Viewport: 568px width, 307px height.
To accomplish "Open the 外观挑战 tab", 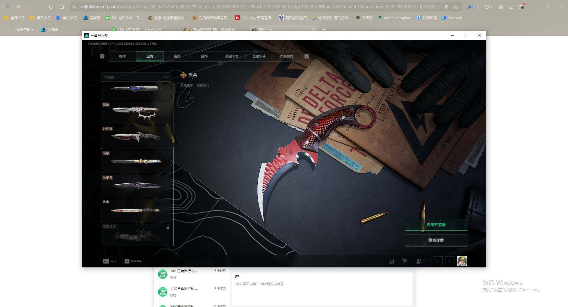I will [x=286, y=56].
